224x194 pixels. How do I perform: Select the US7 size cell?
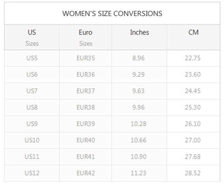pos(32,91)
